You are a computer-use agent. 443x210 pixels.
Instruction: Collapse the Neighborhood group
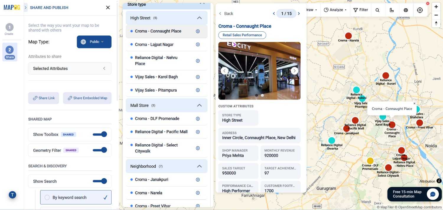coord(199,166)
